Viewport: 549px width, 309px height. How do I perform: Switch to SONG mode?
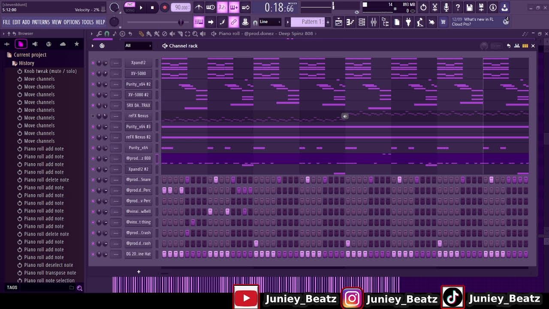click(x=130, y=10)
